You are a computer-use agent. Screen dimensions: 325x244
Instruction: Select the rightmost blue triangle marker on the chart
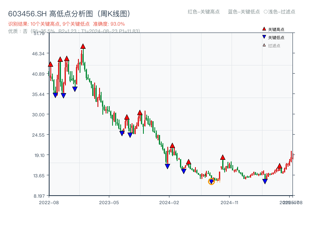click(x=264, y=180)
